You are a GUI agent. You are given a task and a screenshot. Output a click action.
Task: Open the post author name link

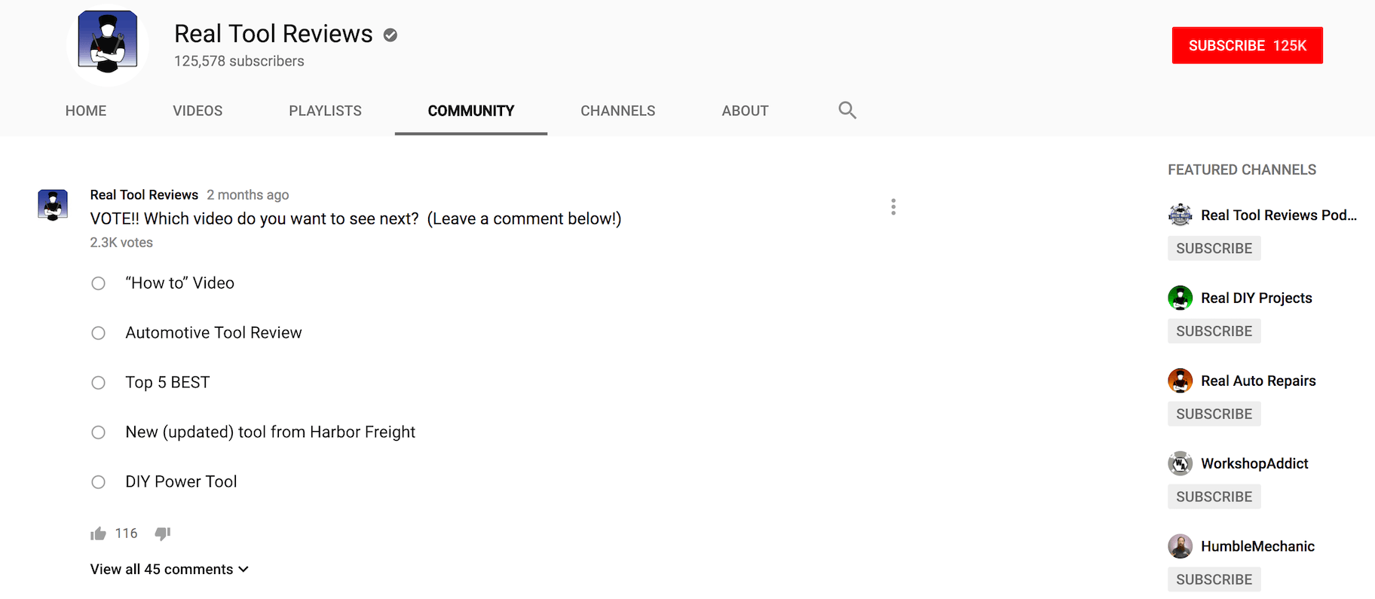[144, 195]
